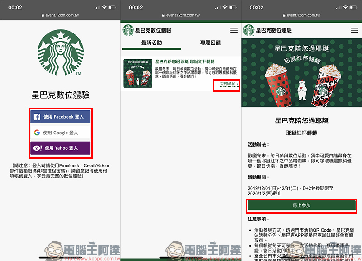The height and width of the screenshot is (261, 362).
Task: Click the 注意事項： heading
Action: (258, 219)
